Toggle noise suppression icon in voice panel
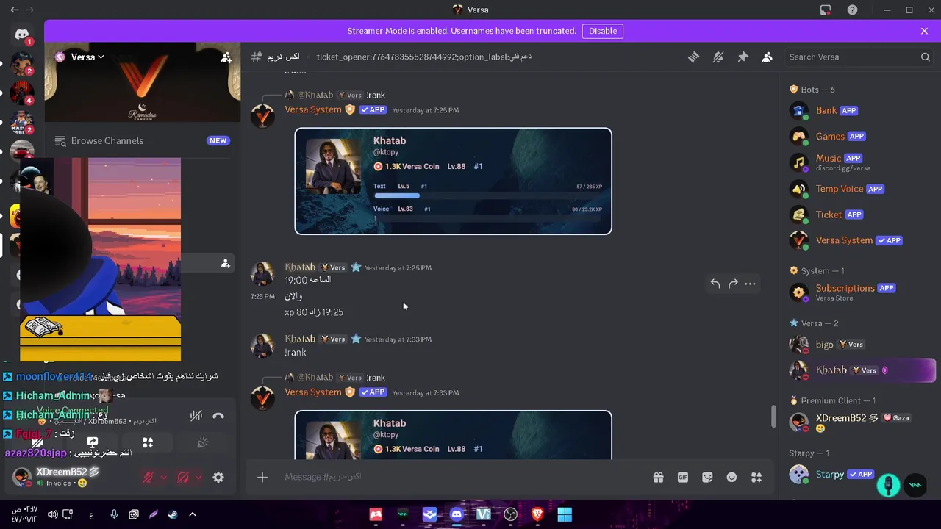Image resolution: width=941 pixels, height=529 pixels. [x=196, y=415]
